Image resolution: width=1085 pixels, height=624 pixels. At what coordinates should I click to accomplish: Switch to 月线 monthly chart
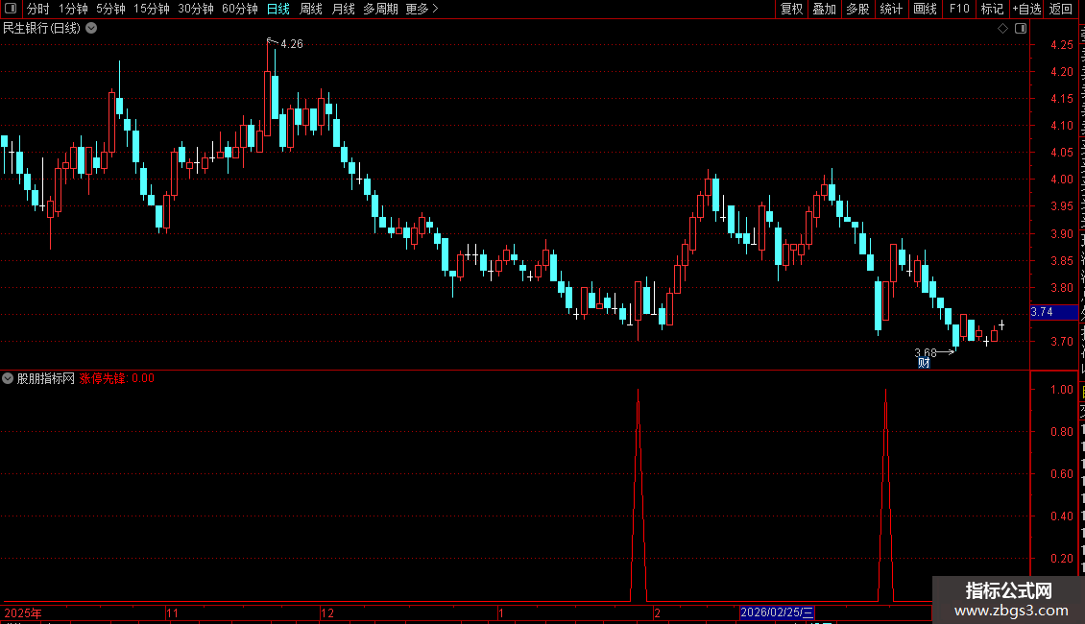343,9
